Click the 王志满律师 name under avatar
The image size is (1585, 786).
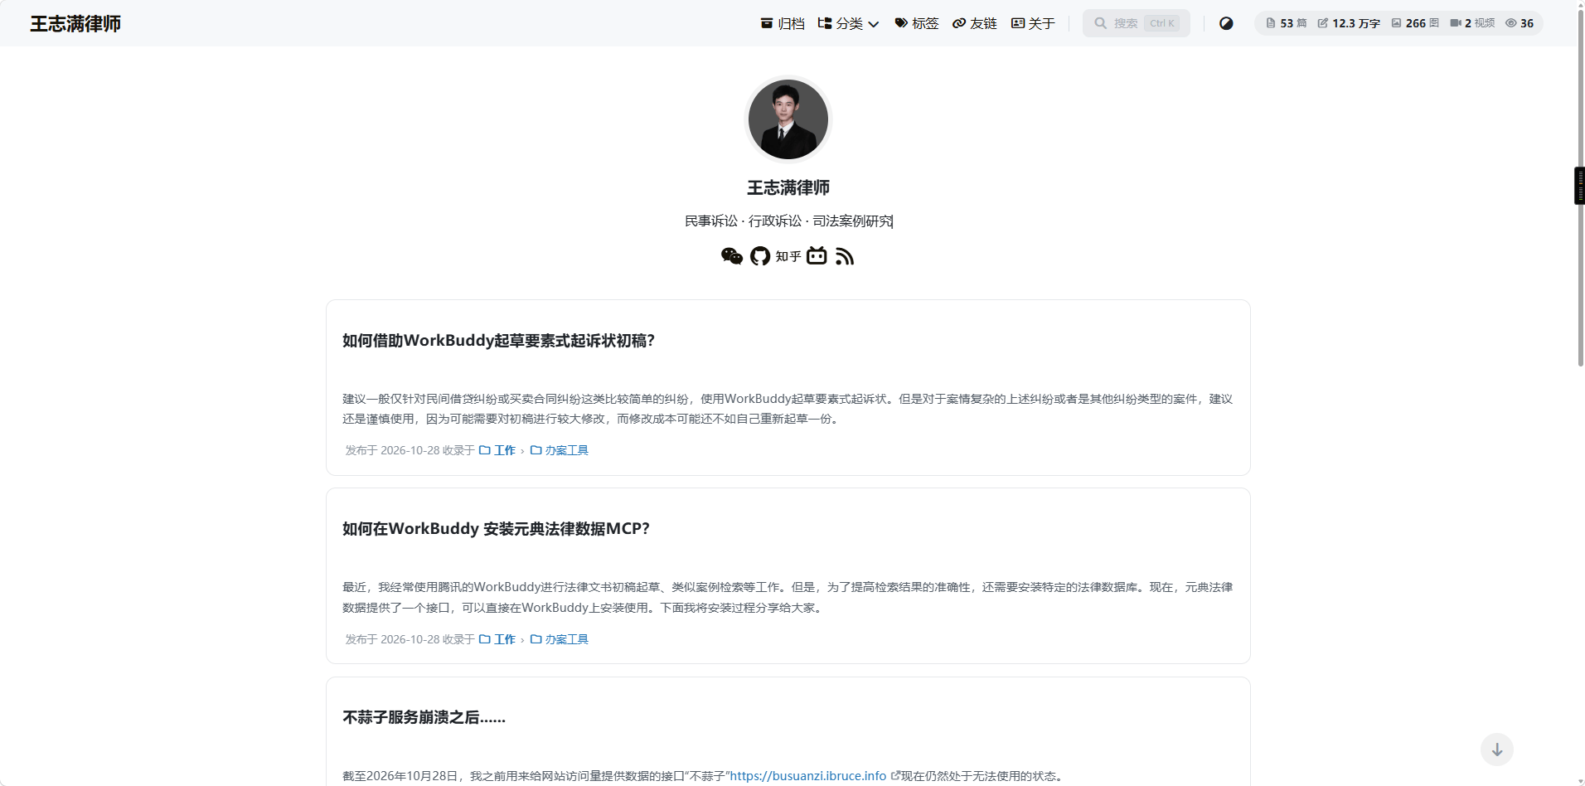coord(788,187)
